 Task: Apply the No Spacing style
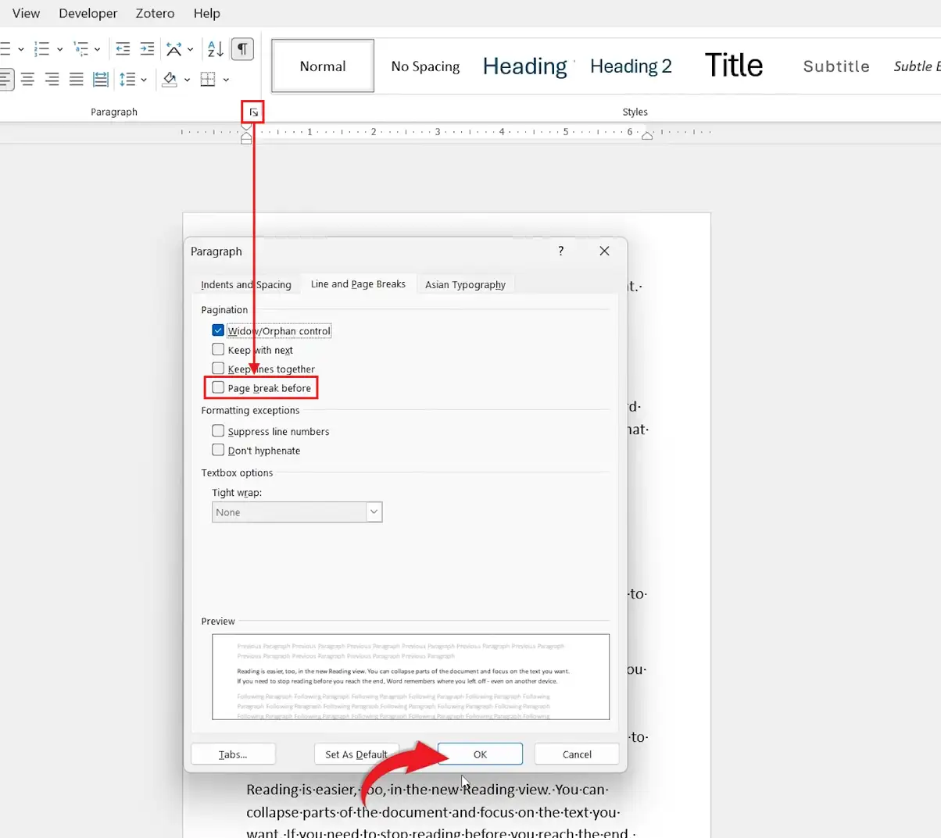pyautogui.click(x=425, y=66)
